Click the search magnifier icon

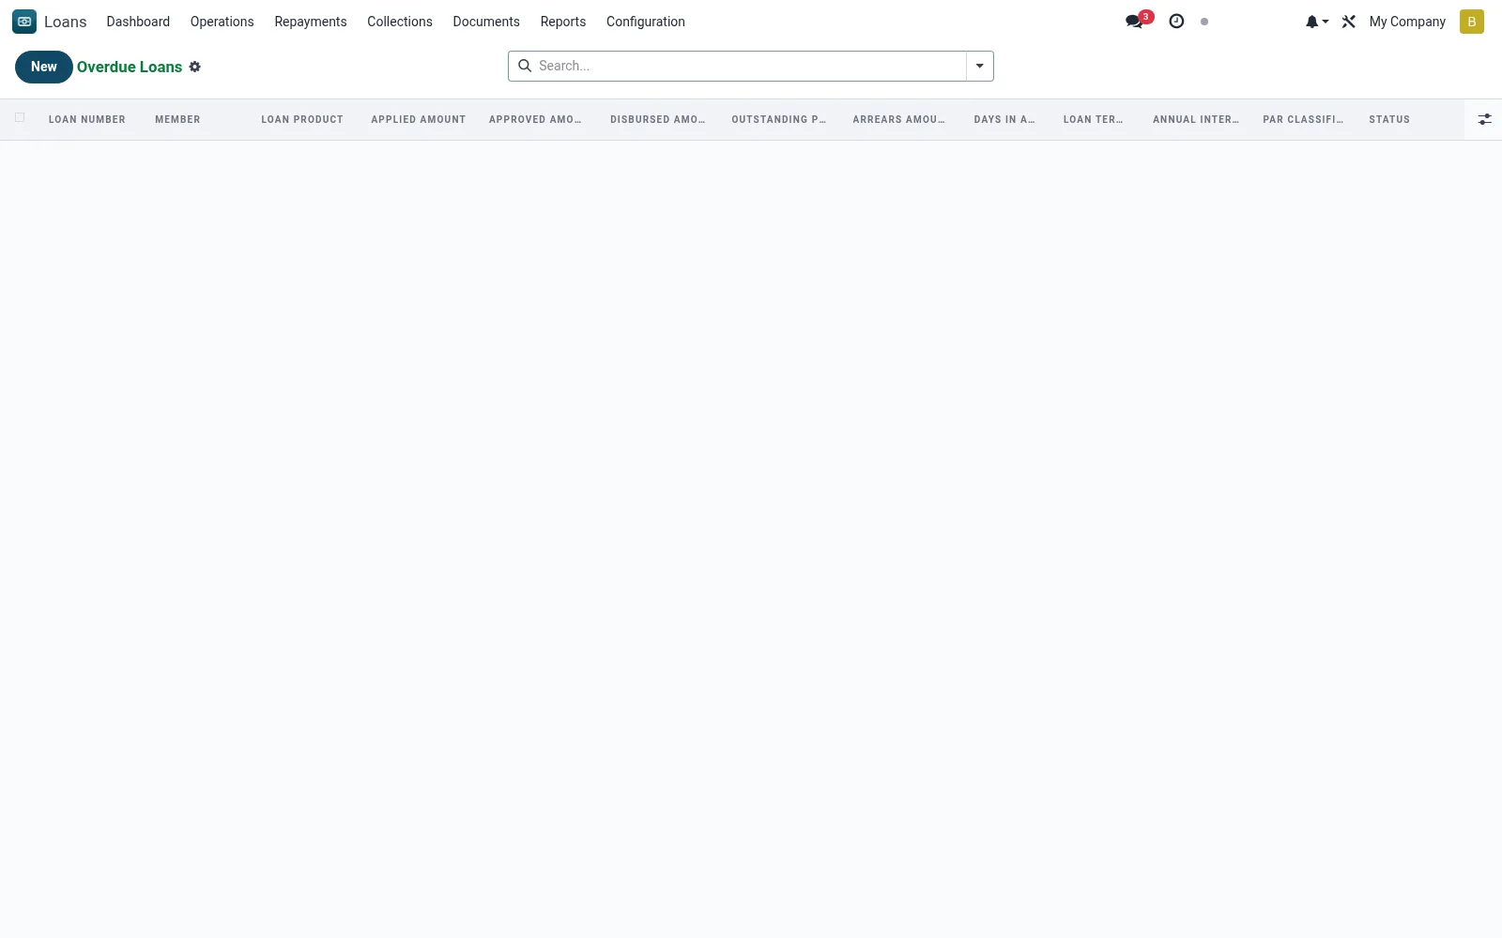[525, 66]
